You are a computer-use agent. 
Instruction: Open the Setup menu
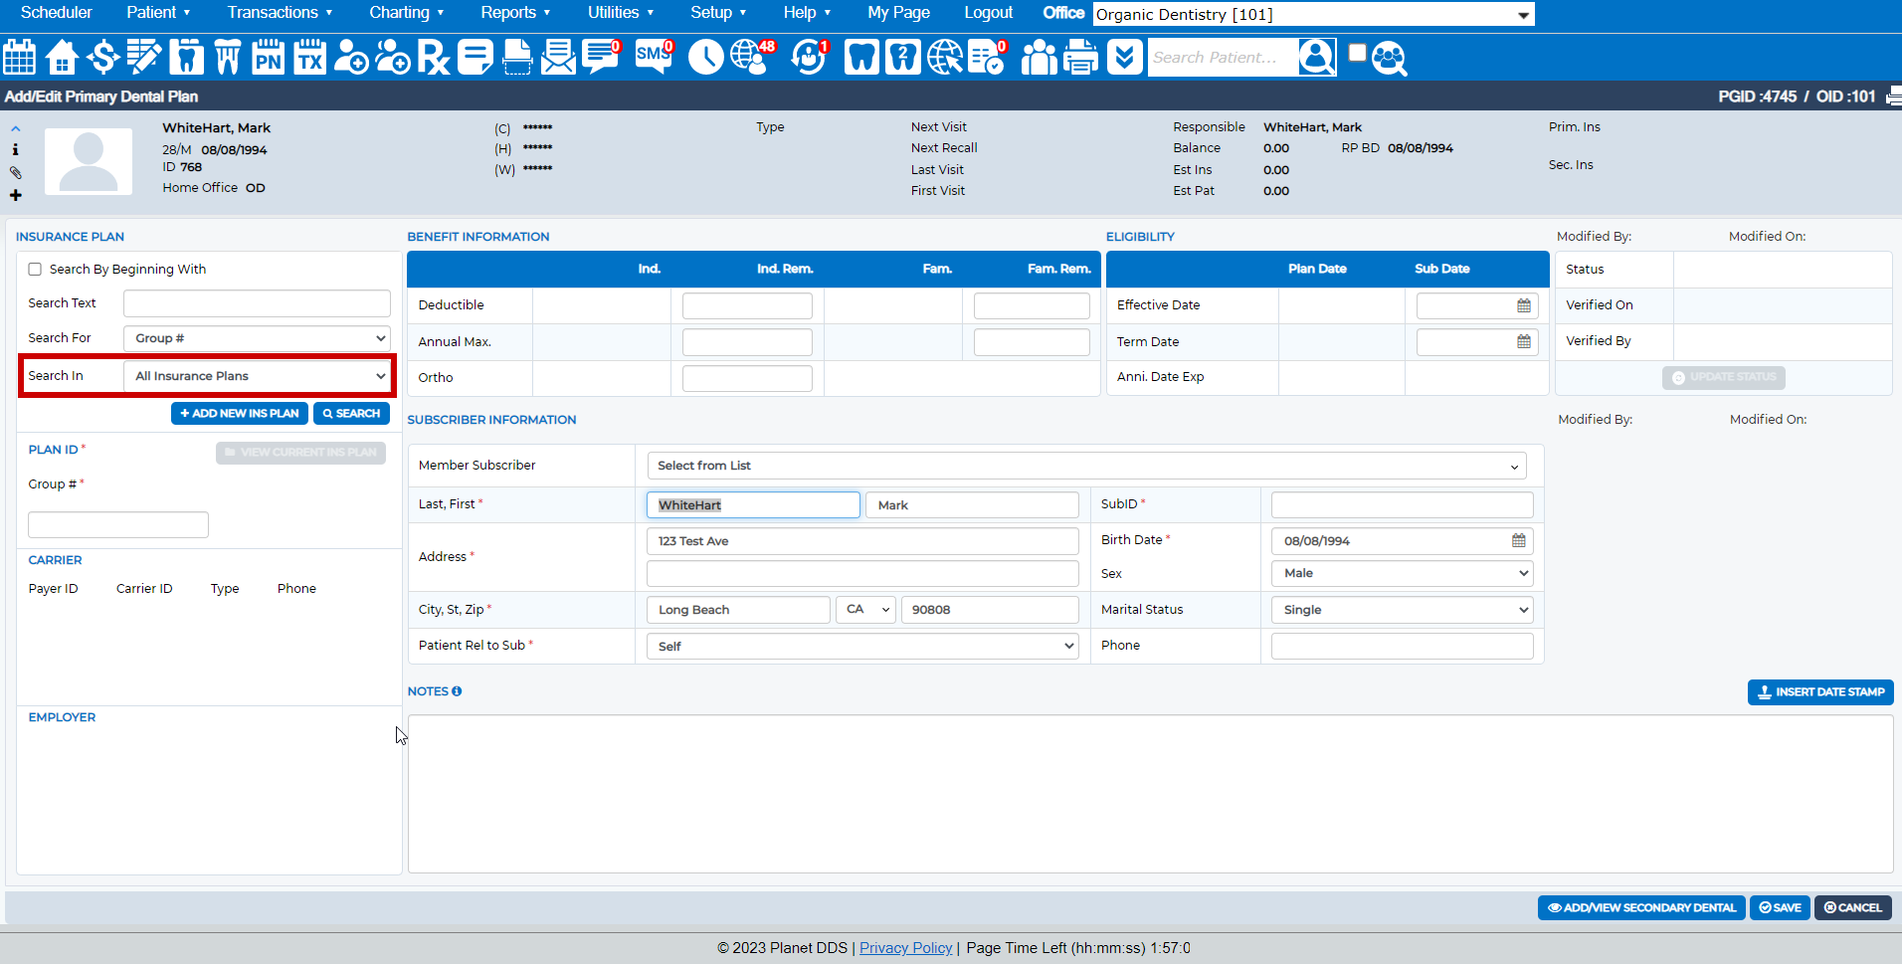tap(718, 13)
